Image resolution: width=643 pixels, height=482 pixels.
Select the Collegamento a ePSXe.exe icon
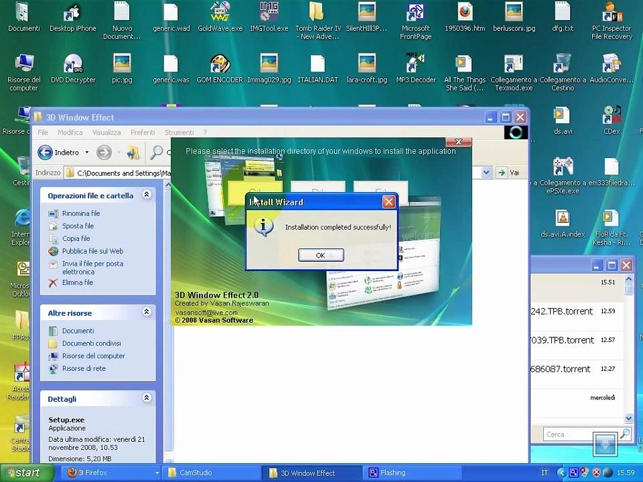(563, 176)
